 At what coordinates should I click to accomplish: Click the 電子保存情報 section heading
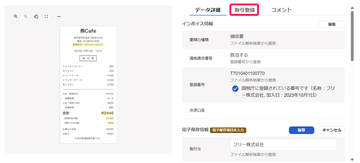[195, 130]
